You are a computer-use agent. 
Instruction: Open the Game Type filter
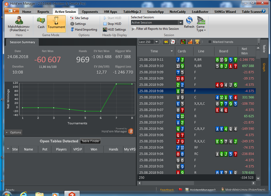pos(201,24)
